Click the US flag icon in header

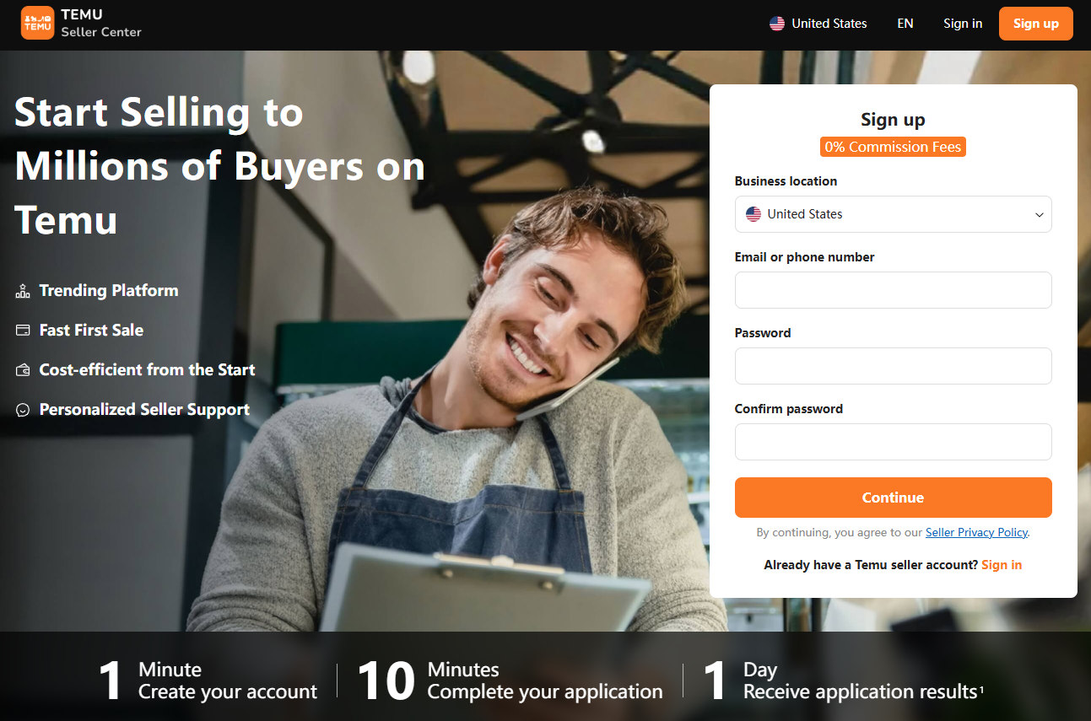[777, 24]
